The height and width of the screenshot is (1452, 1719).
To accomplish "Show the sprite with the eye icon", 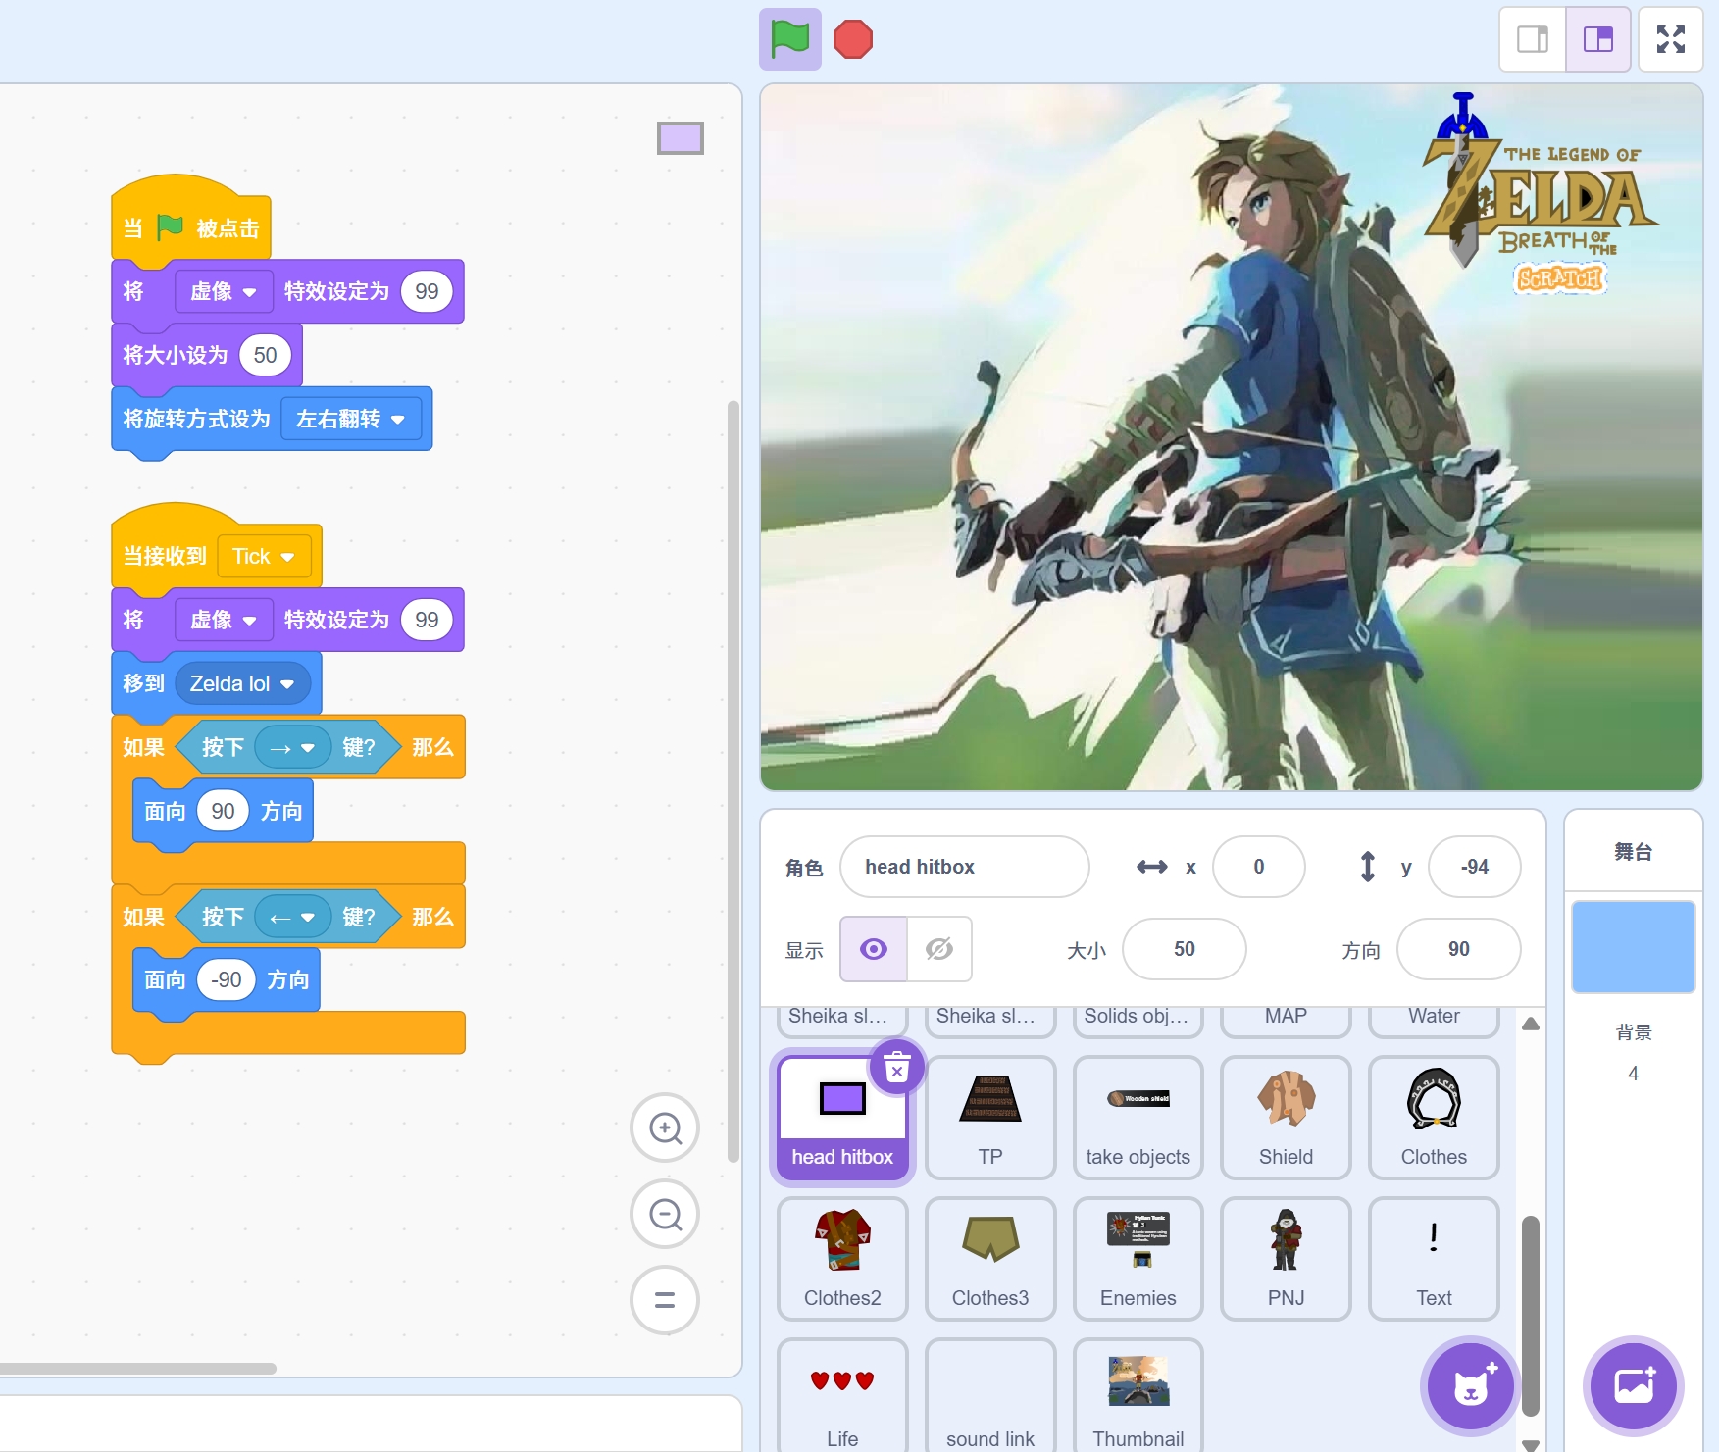I will 874,949.
